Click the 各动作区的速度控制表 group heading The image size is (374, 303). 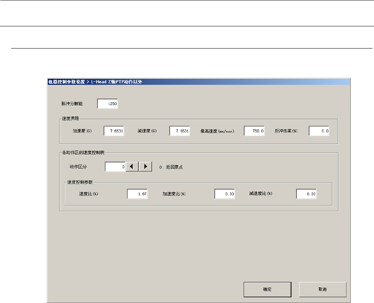click(84, 153)
